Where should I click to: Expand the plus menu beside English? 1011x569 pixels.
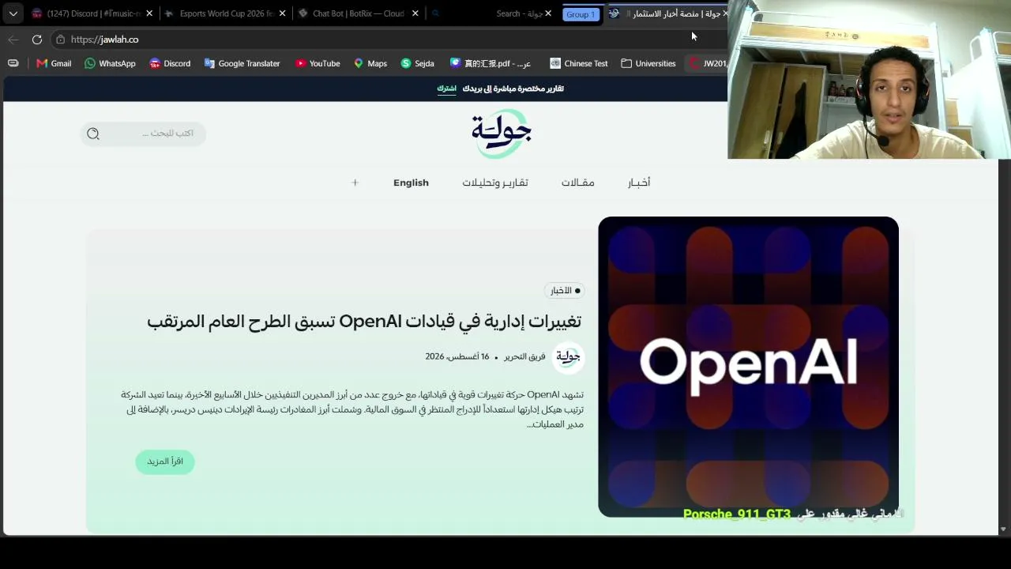(x=355, y=183)
